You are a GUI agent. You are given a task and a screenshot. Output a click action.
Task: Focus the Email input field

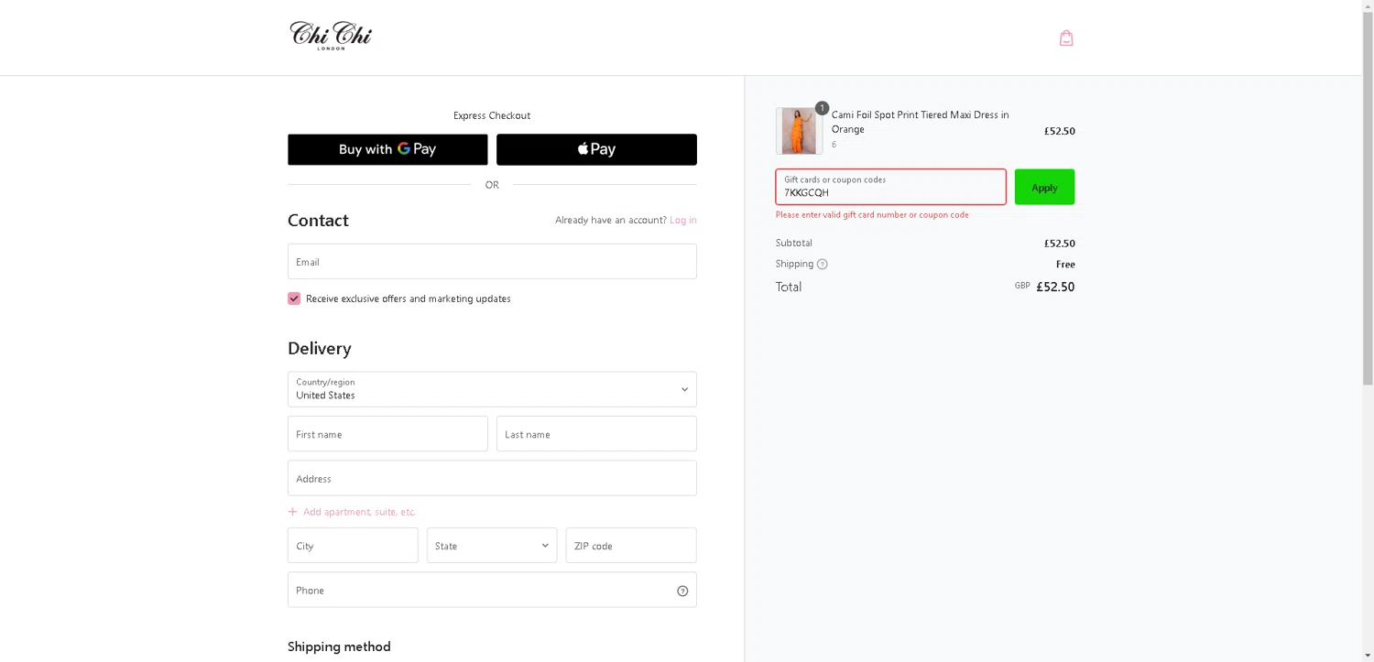(492, 261)
